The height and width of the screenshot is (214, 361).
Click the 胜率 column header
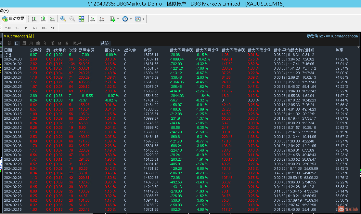[x=339, y=50]
